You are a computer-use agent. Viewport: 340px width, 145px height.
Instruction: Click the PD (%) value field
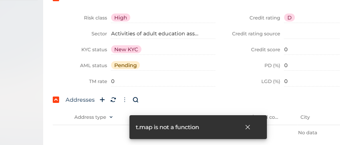312,65
